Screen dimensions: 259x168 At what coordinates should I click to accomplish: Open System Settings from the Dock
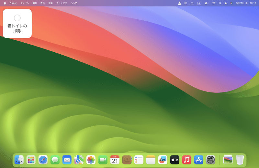(211, 160)
